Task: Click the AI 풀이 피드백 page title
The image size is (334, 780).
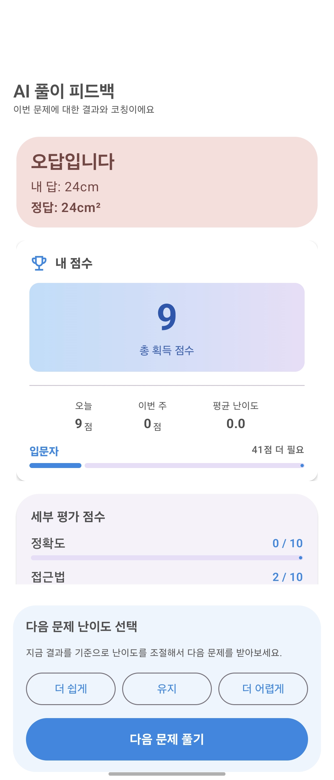Action: click(64, 92)
